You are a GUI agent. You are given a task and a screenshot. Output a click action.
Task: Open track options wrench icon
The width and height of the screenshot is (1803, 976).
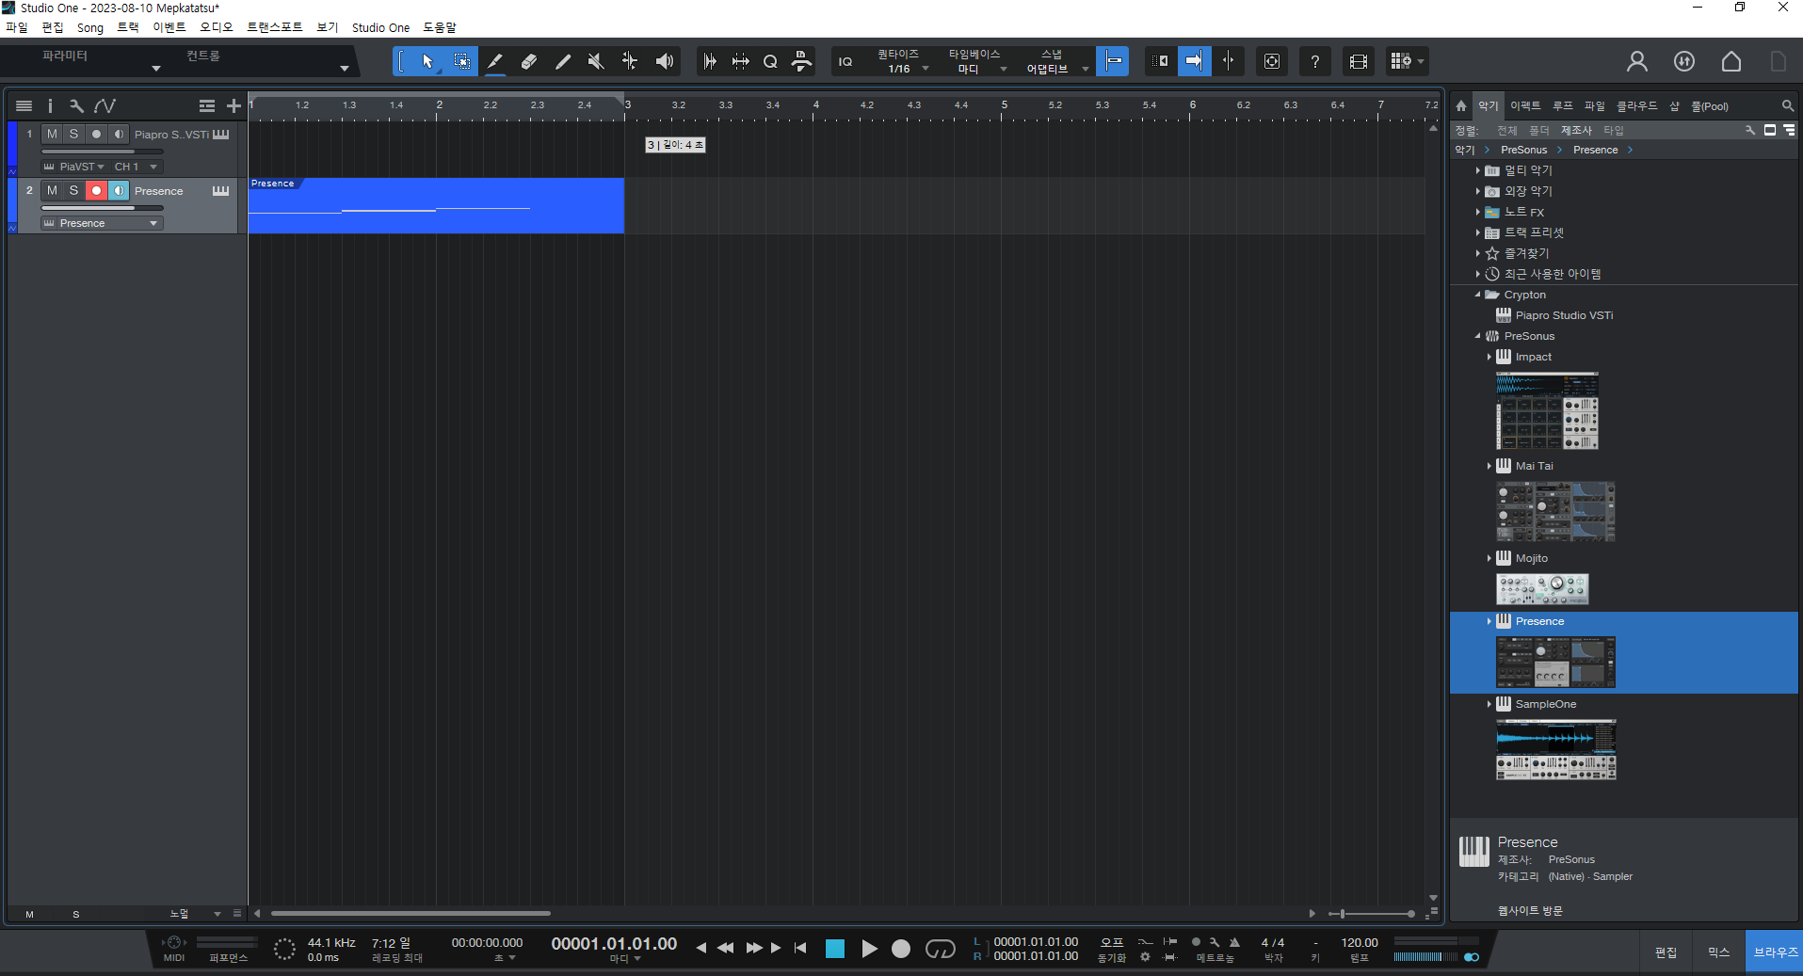pos(76,105)
